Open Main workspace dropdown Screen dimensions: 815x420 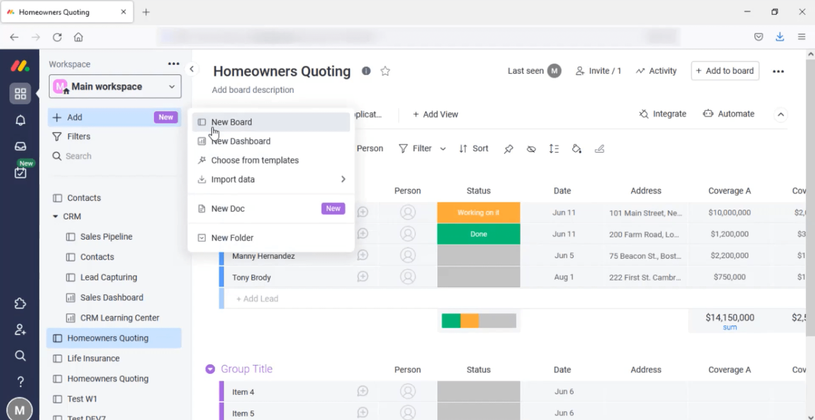coord(115,86)
